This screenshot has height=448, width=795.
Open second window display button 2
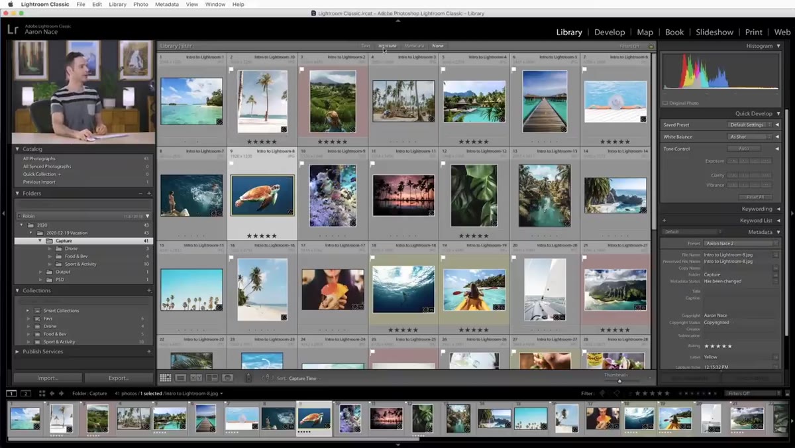pyautogui.click(x=26, y=394)
